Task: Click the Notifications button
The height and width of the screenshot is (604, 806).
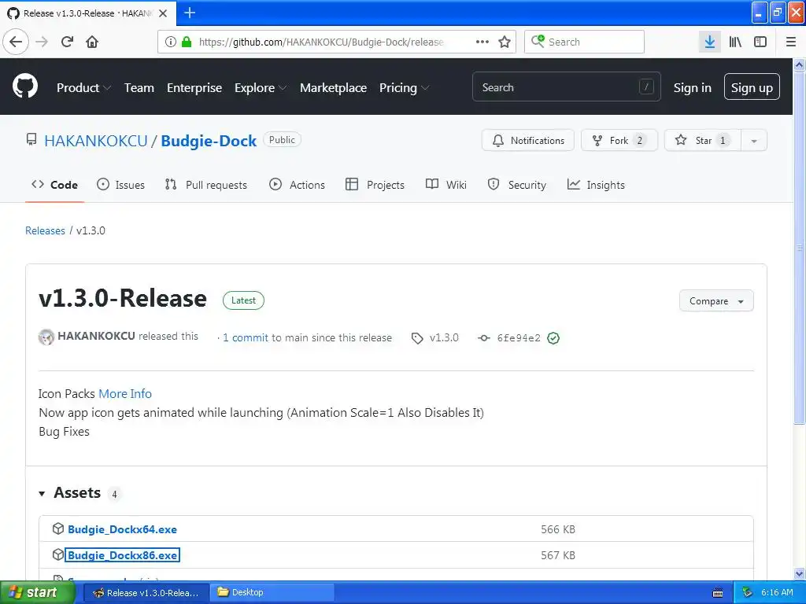Action: tap(528, 141)
